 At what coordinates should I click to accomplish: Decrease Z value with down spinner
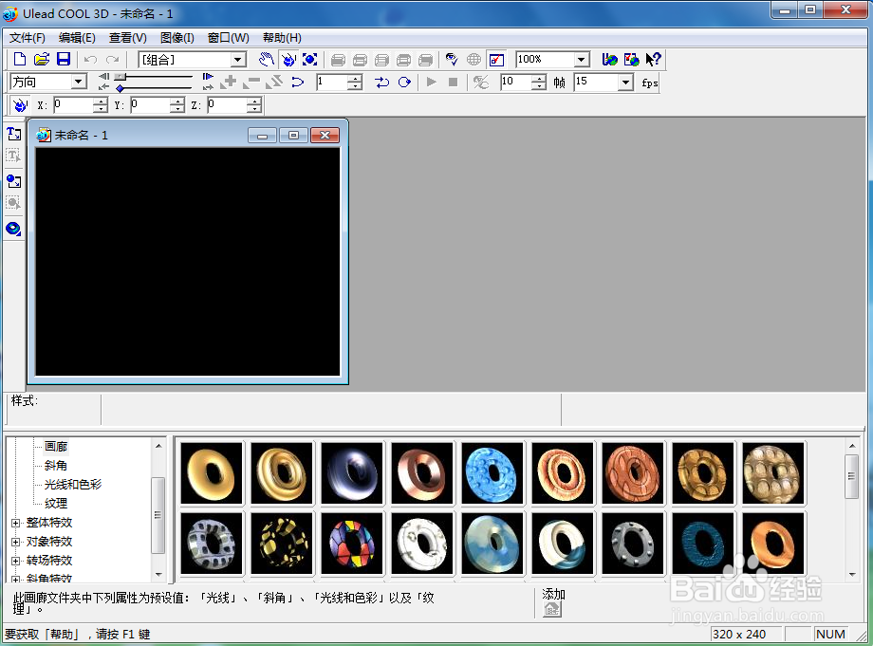coord(254,108)
